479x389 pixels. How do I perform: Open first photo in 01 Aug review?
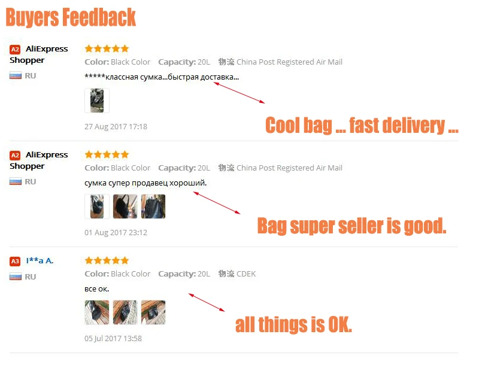tap(97, 206)
